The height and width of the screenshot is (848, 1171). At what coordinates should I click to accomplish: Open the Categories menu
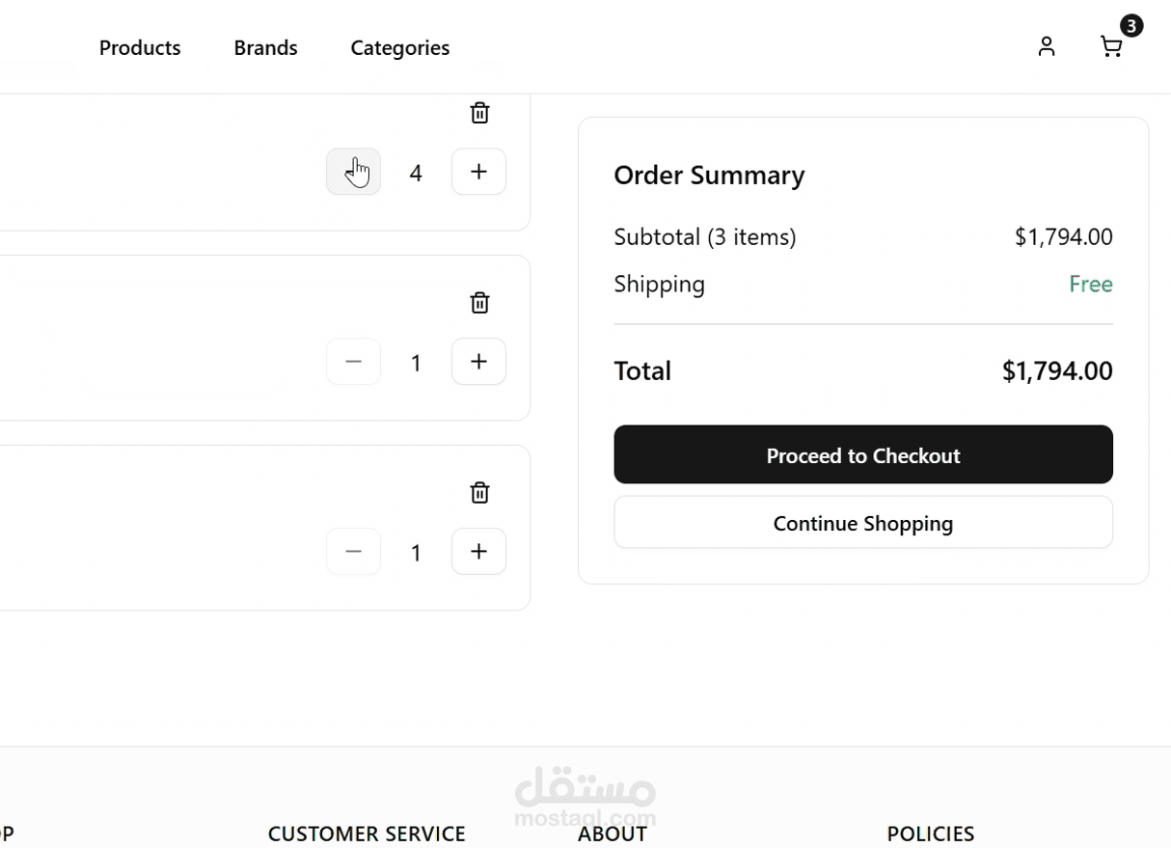399,47
